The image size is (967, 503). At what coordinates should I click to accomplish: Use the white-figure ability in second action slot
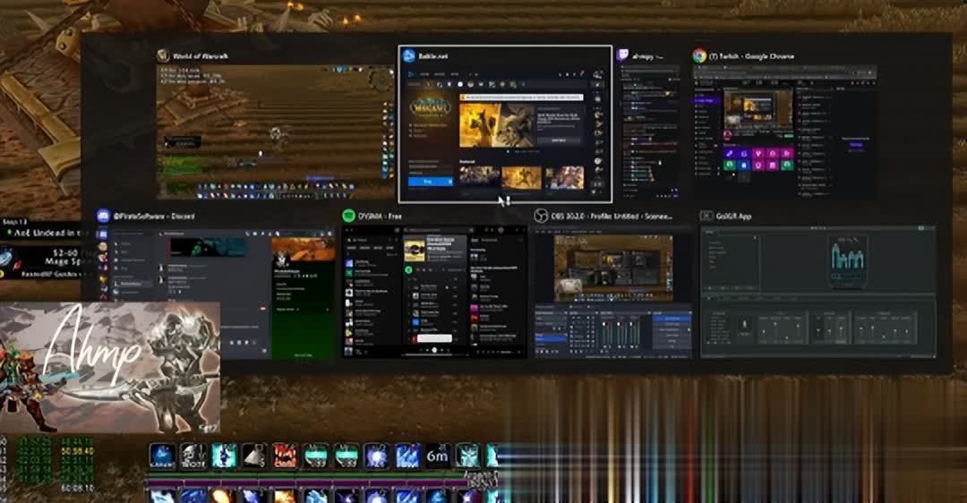pos(193,456)
